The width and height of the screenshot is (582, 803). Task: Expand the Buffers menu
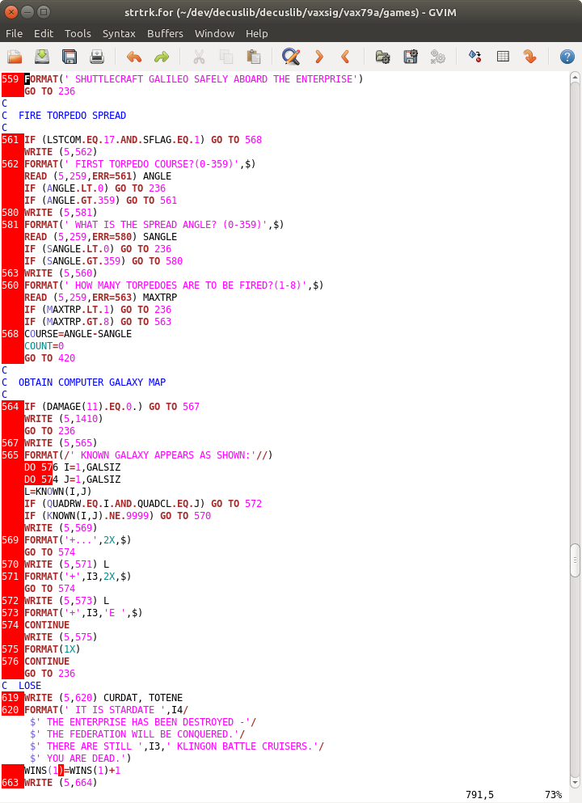click(x=165, y=33)
